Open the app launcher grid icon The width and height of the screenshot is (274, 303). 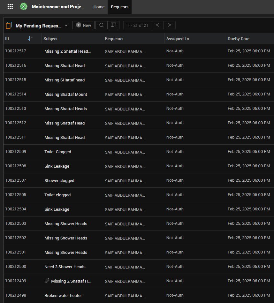[10, 7]
